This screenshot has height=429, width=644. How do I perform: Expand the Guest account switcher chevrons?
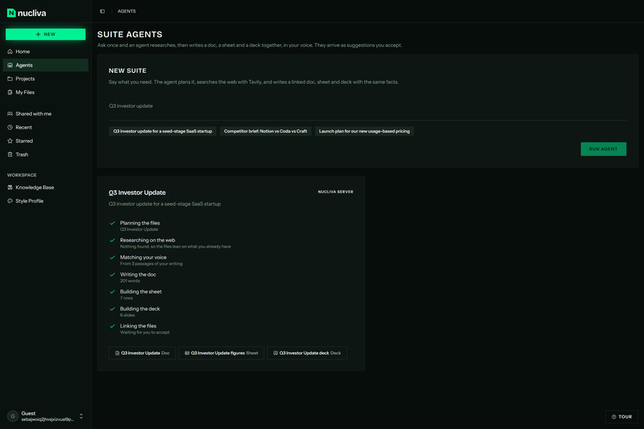pos(81,416)
